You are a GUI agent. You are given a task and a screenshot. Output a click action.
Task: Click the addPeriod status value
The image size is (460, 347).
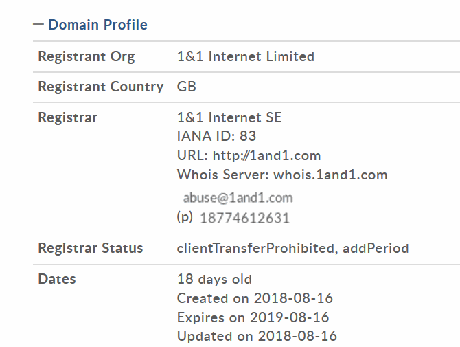click(x=376, y=248)
